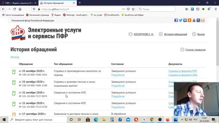Open Library icon in toolbar

pyautogui.click(x=187, y=9)
